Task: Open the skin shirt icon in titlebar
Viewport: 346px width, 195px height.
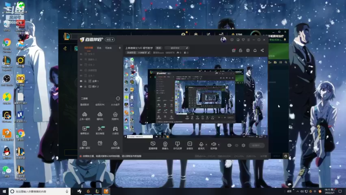Action: [243, 40]
